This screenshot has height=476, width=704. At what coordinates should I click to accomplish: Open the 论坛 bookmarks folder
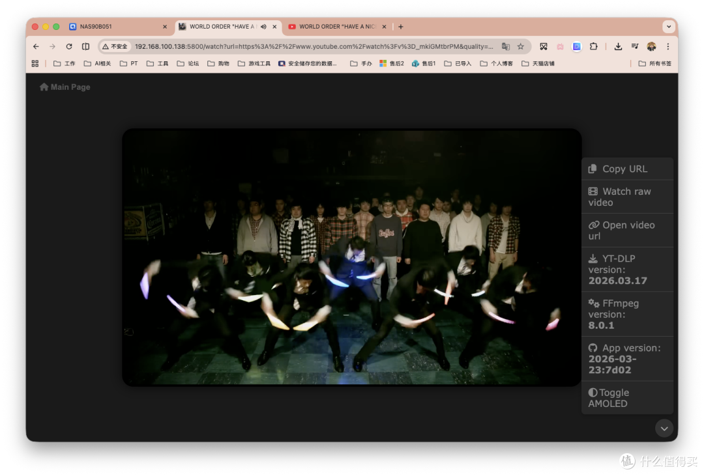click(188, 63)
